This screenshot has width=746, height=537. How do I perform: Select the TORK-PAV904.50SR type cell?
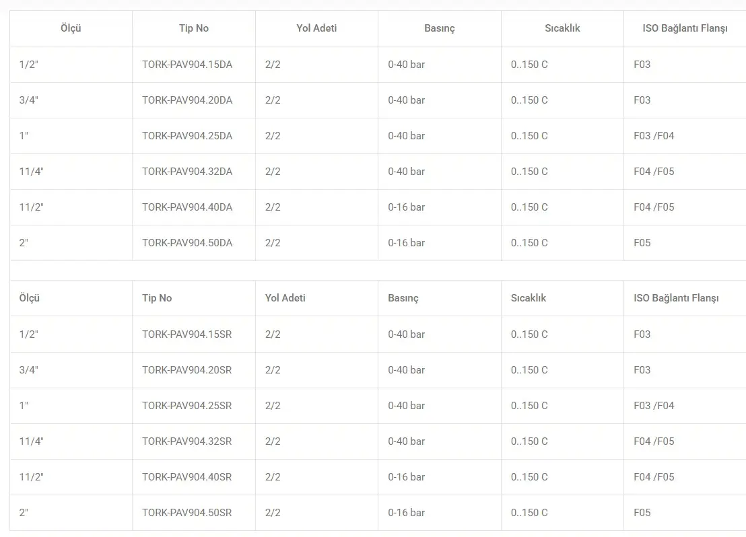click(x=186, y=513)
